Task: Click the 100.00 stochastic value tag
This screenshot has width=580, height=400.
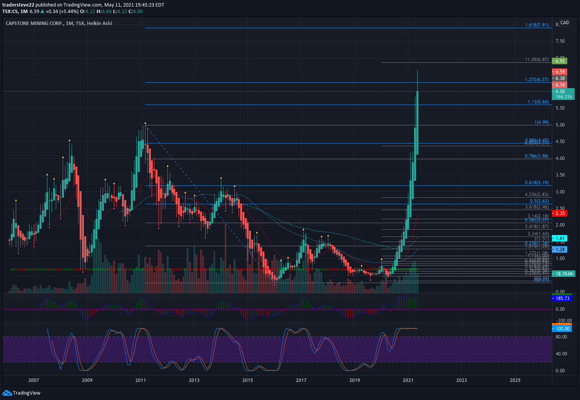Action: [x=562, y=329]
